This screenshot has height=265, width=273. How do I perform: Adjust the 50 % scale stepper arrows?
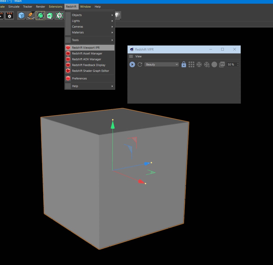238,64
